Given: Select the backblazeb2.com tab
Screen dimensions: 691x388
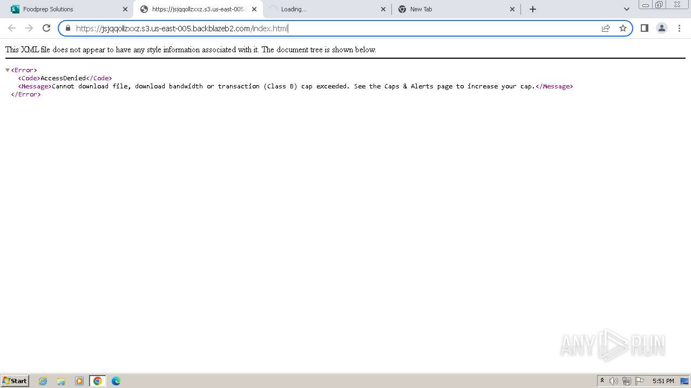Looking at the screenshot, I should point(198,9).
